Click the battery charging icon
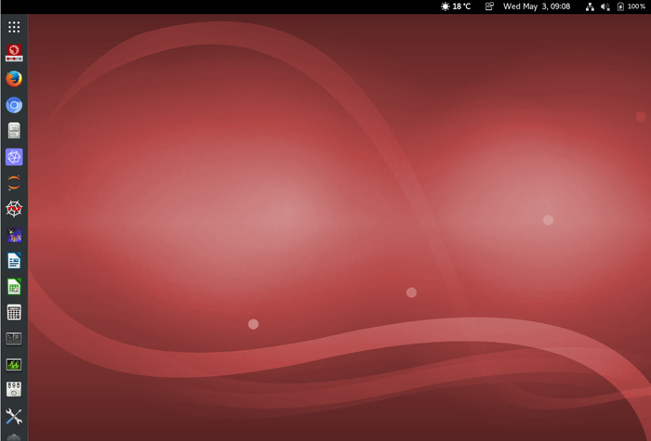This screenshot has width=651, height=441. click(620, 6)
